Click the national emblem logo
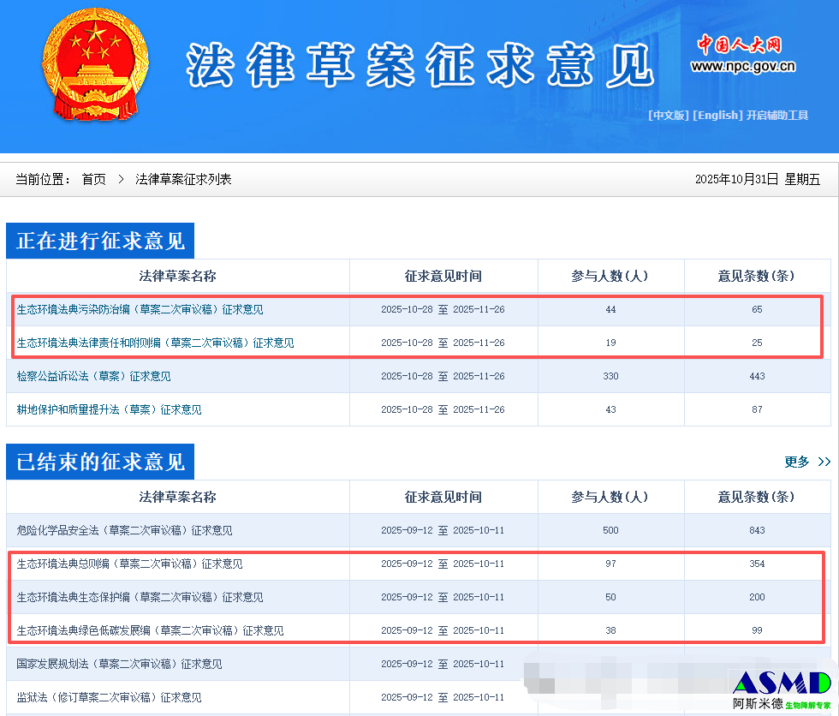Image resolution: width=839 pixels, height=716 pixels. click(96, 64)
